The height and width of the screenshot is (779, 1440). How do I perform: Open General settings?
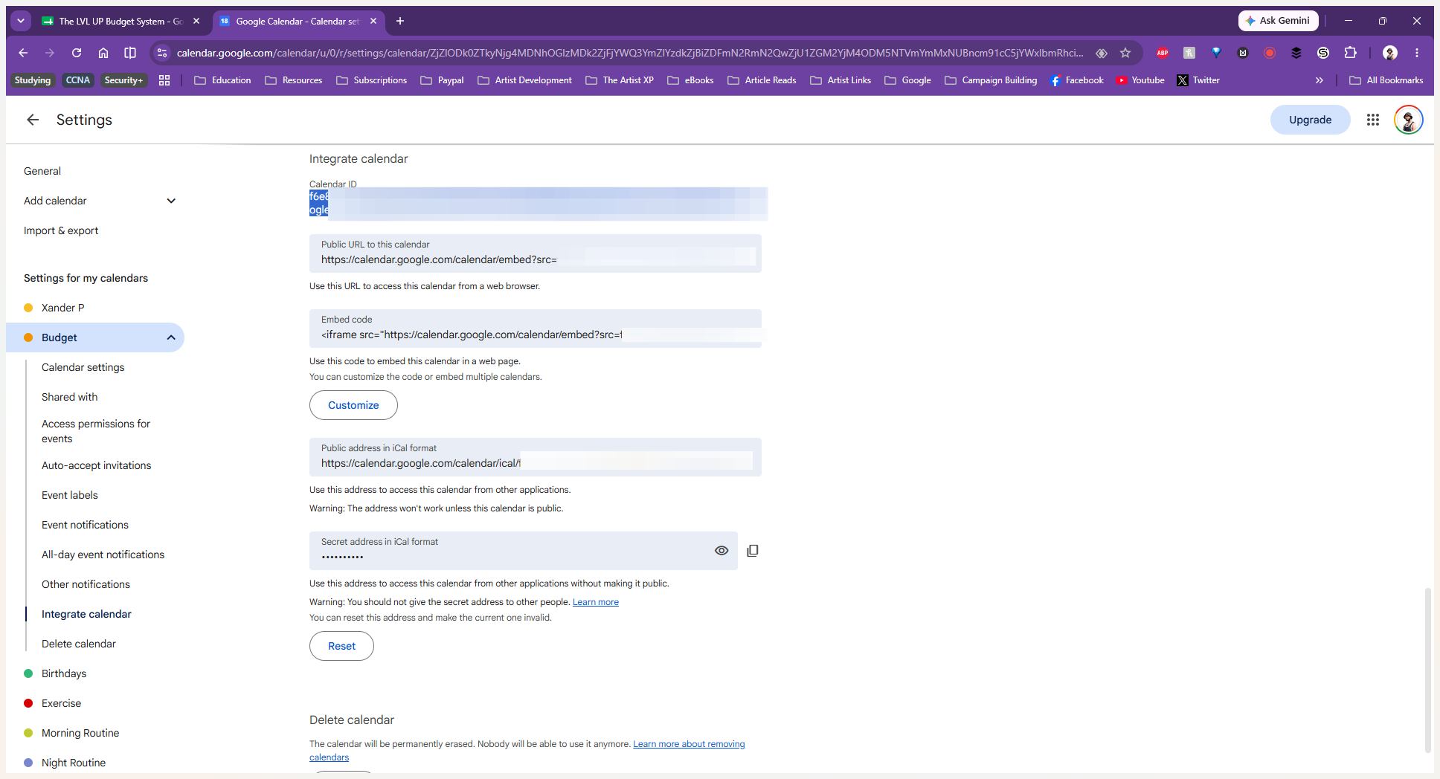click(42, 171)
